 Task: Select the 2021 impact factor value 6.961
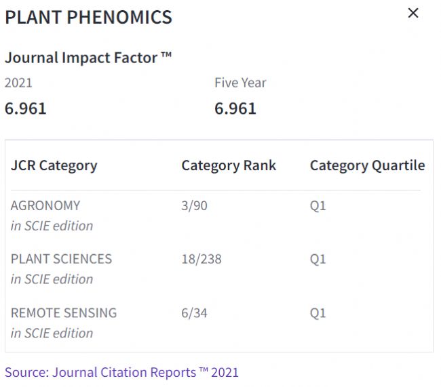[x=26, y=108]
